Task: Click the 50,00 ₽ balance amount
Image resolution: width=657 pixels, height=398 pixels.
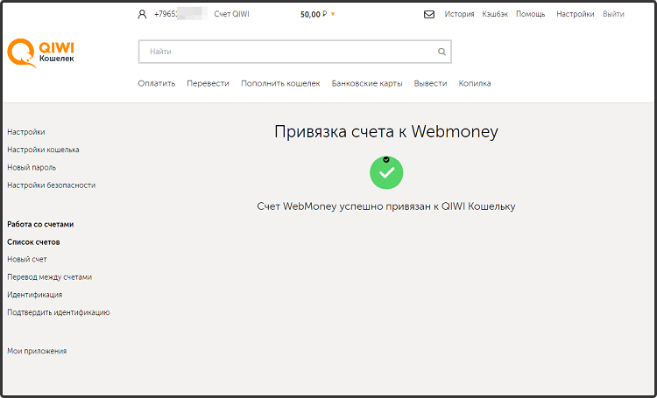Action: [x=314, y=14]
